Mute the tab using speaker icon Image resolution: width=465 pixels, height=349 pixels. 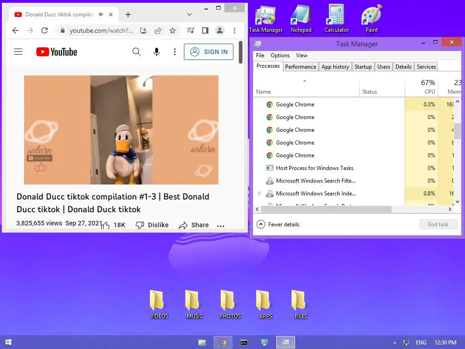(101, 14)
